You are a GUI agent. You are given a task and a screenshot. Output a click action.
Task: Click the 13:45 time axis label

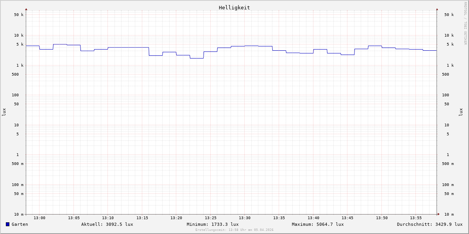pos(347,218)
